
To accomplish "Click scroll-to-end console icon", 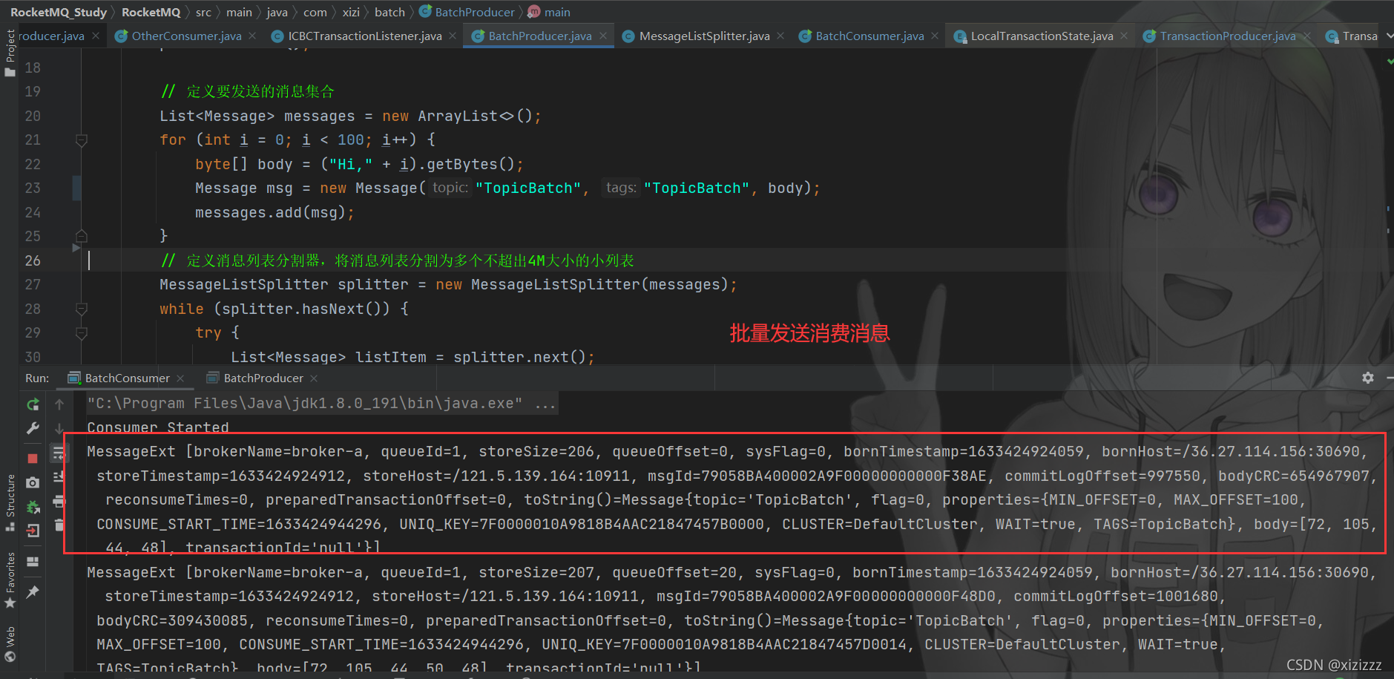I will pyautogui.click(x=59, y=476).
